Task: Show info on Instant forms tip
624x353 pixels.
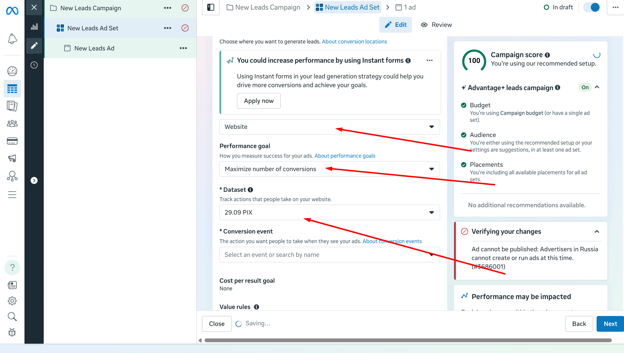Action: [x=408, y=60]
